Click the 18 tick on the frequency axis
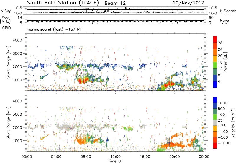Viewport: 236px width, 163px height. [20, 18]
